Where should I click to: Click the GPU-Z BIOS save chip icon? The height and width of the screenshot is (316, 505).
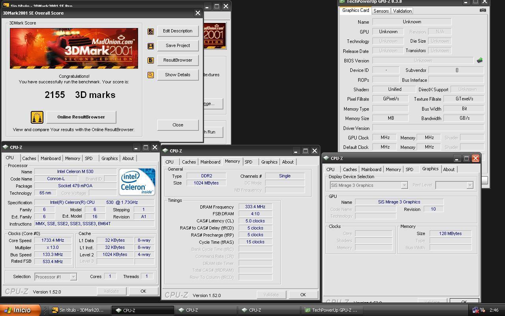tap(480, 60)
